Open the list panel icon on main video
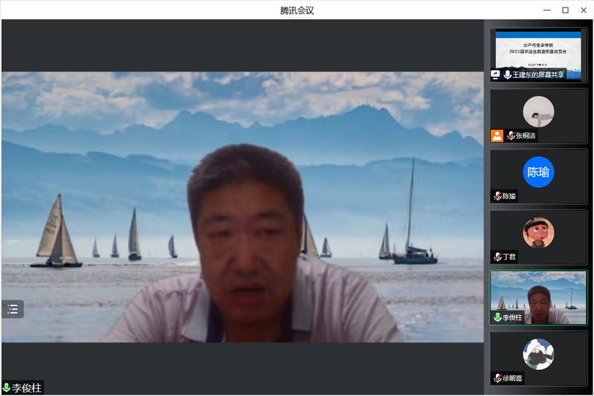Viewport: 594px width, 396px height. click(13, 309)
